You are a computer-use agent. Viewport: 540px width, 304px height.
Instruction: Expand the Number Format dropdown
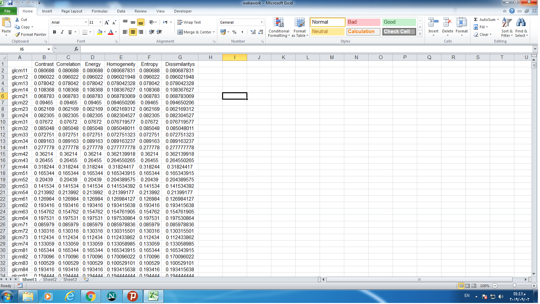(262, 22)
